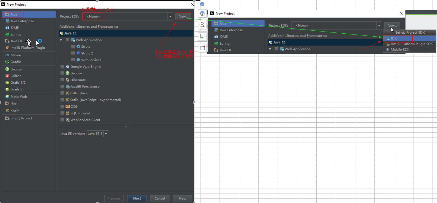437x203 pixels.
Task: Choose IntelliJ Platform Plugin SDK menu item
Action: 409,44
